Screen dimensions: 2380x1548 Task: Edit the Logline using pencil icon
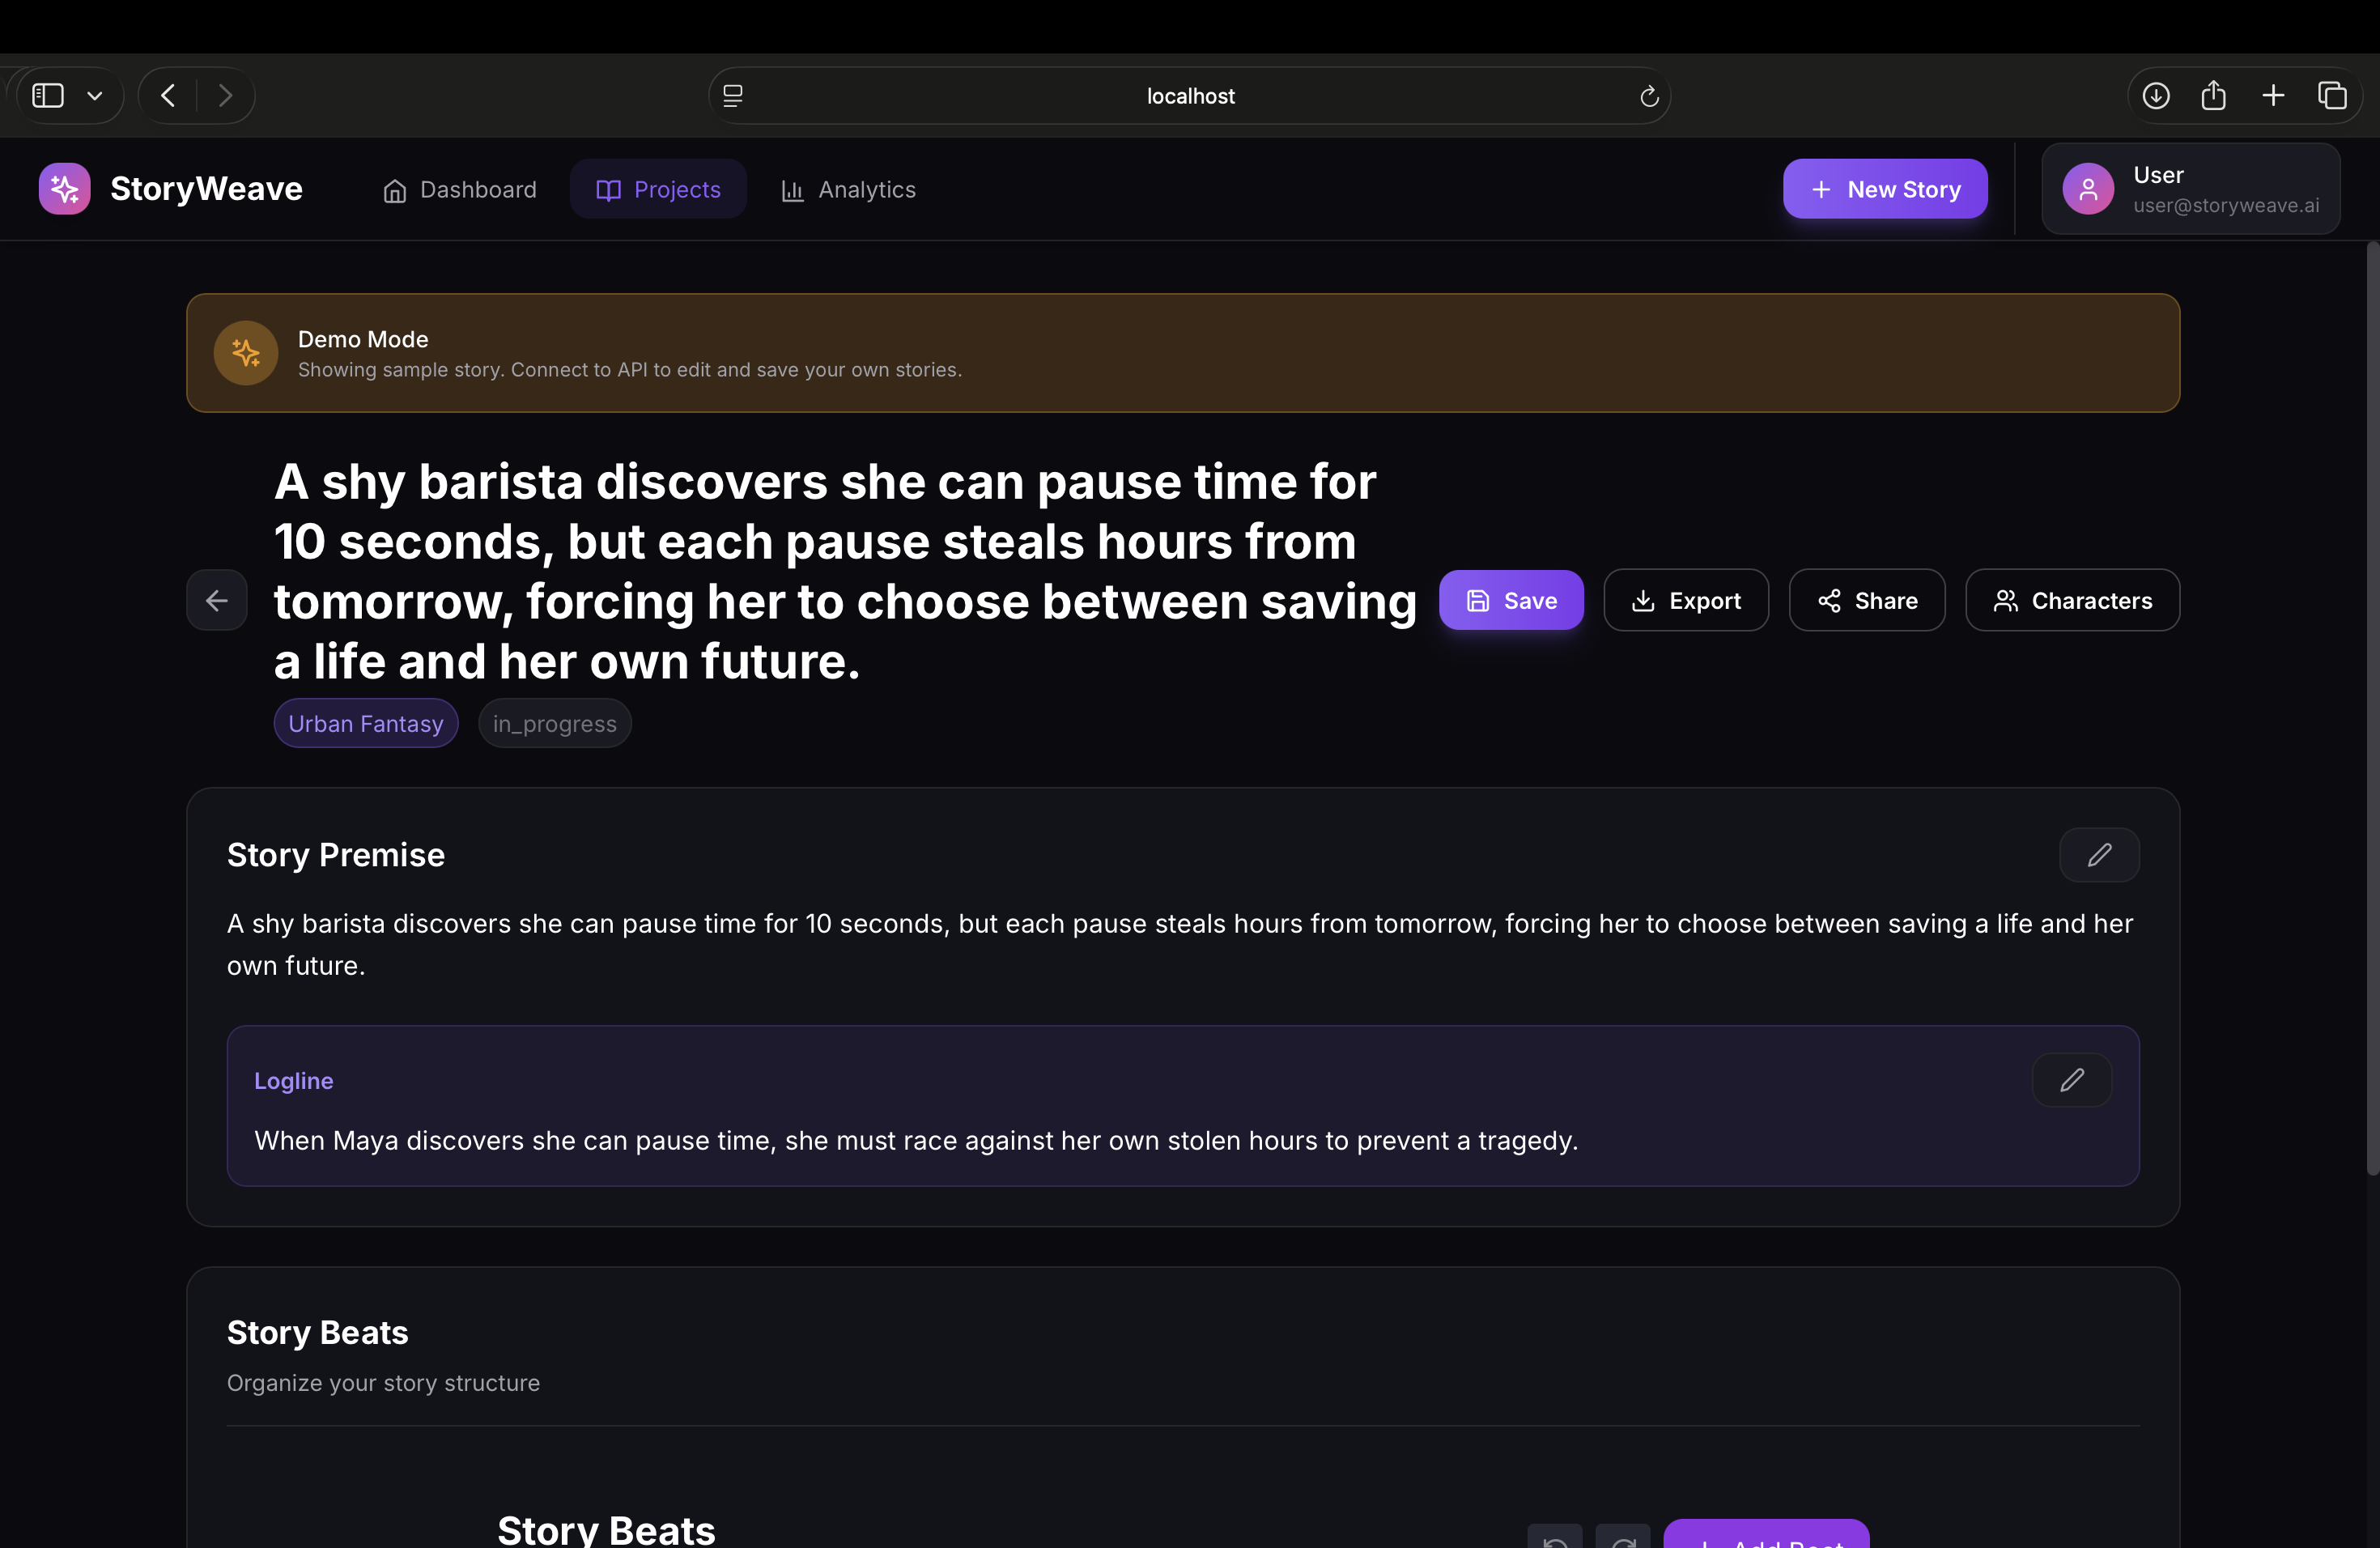(2072, 1080)
